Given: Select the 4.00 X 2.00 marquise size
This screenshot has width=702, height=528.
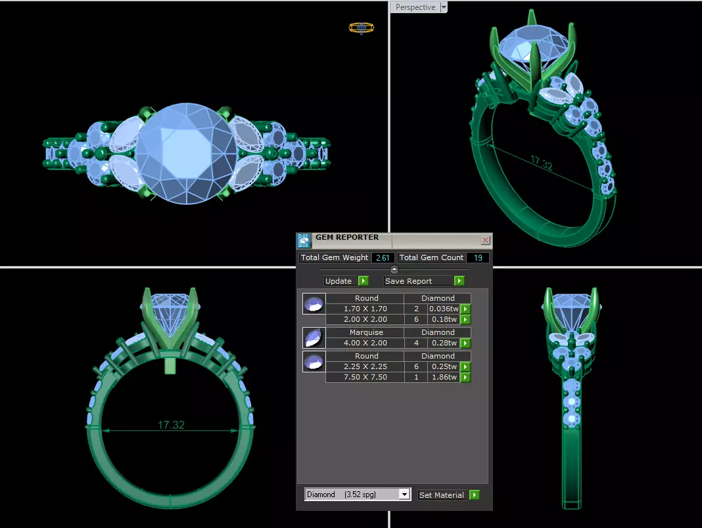Looking at the screenshot, I should (365, 343).
